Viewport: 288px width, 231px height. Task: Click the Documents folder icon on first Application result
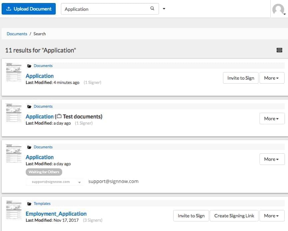tap(29, 66)
